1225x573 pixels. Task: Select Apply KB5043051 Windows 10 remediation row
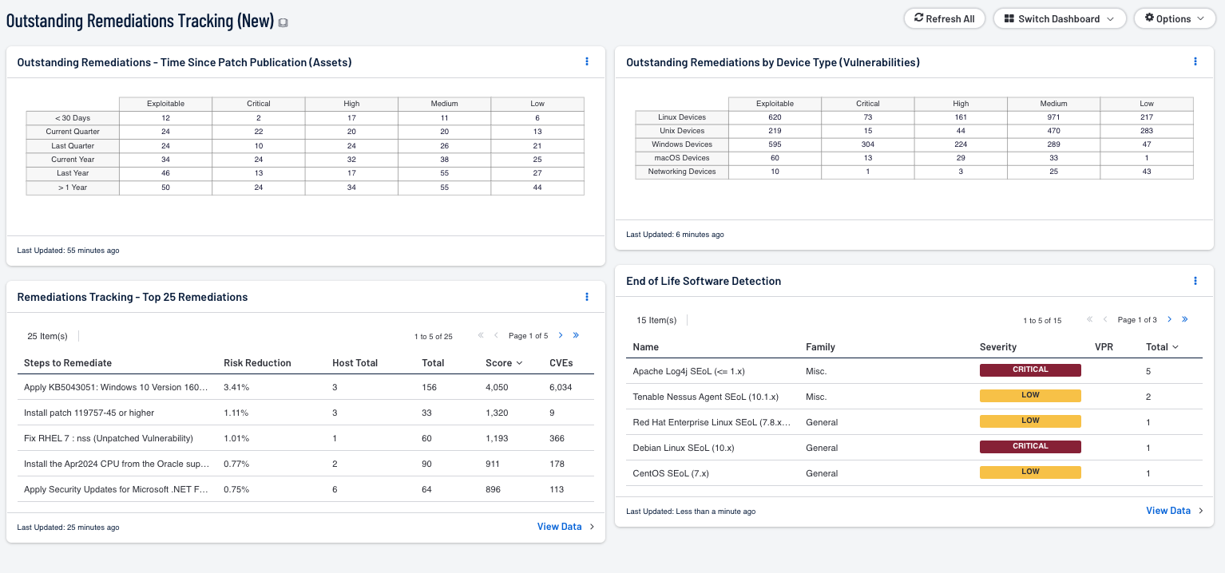point(306,387)
